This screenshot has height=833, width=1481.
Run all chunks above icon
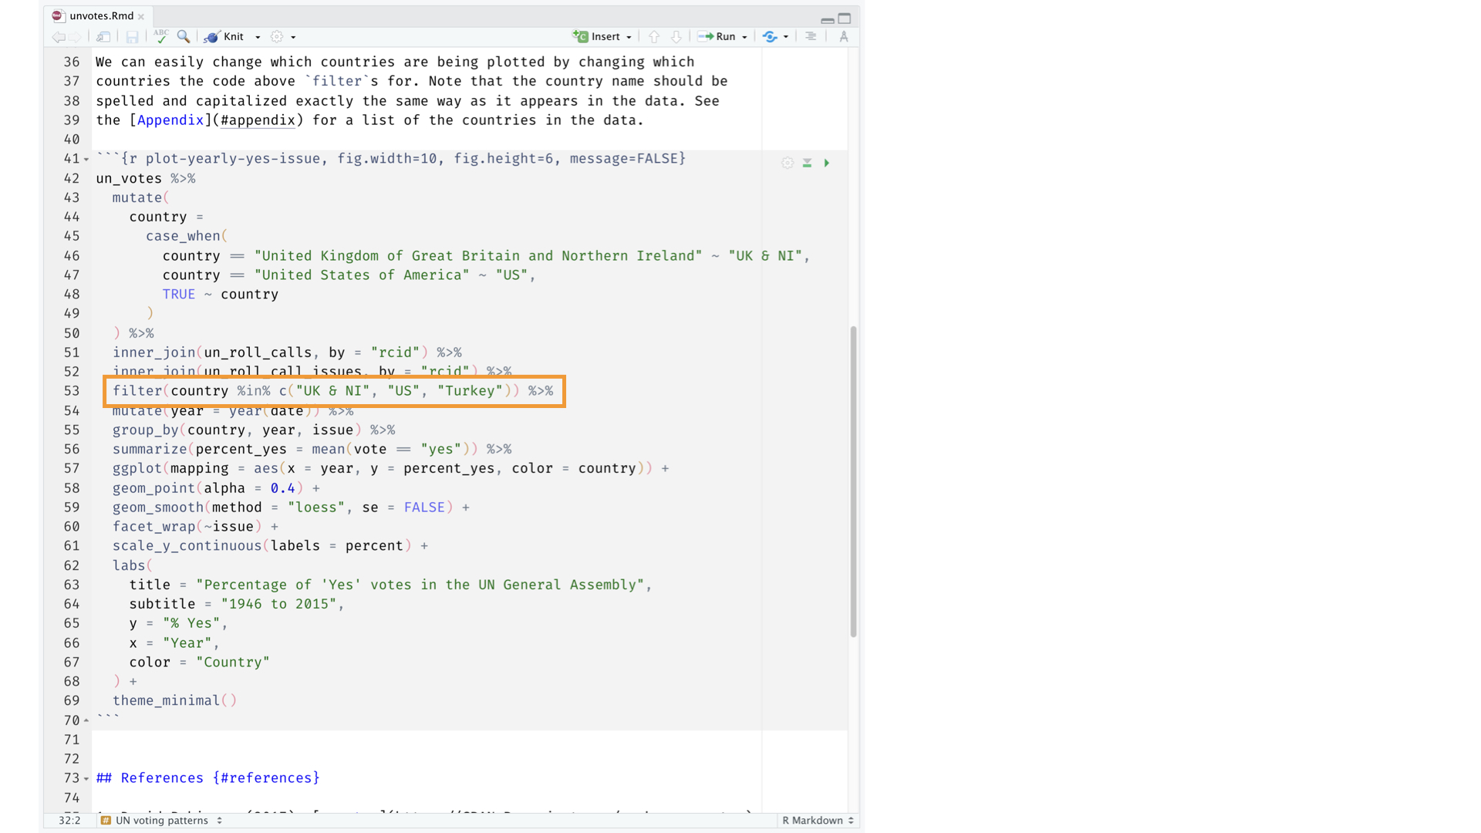click(807, 163)
